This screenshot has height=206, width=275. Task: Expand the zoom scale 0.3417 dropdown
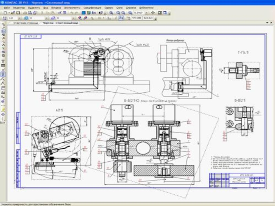click(147, 12)
